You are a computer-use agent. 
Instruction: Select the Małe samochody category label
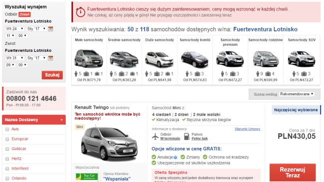(x=89, y=40)
